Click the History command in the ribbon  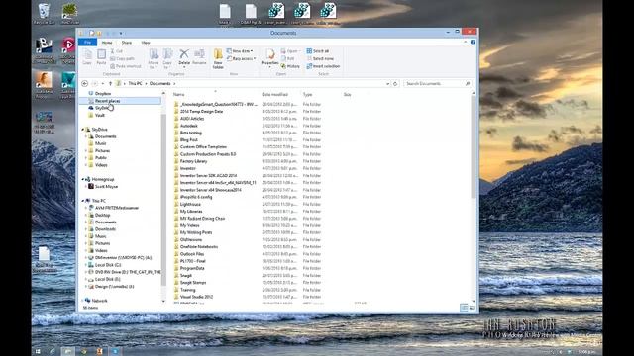pyautogui.click(x=290, y=66)
